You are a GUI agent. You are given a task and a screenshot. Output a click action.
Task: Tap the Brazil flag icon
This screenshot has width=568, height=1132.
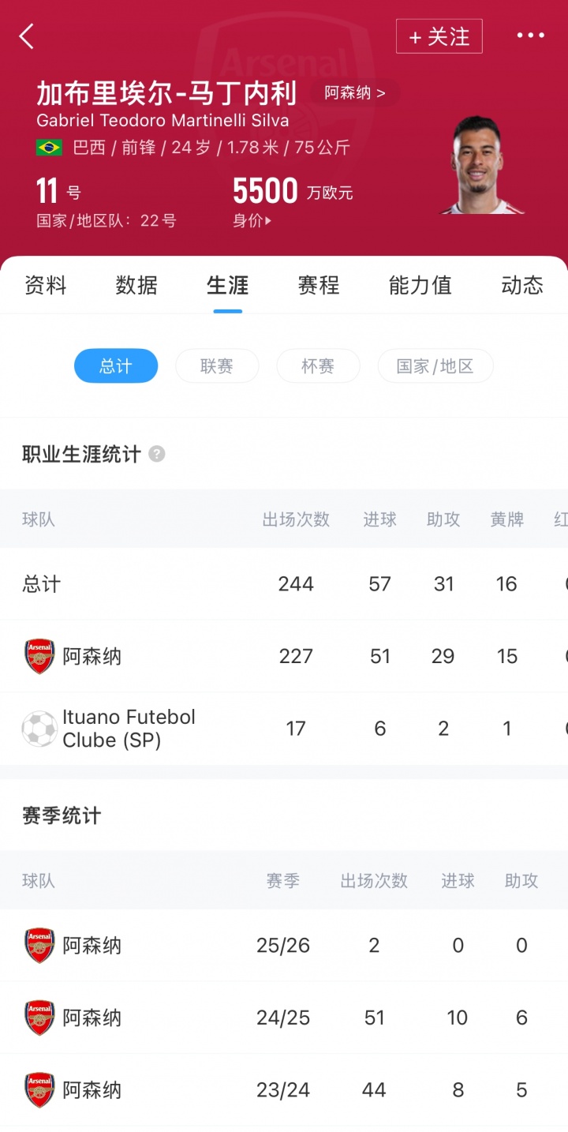click(x=49, y=148)
